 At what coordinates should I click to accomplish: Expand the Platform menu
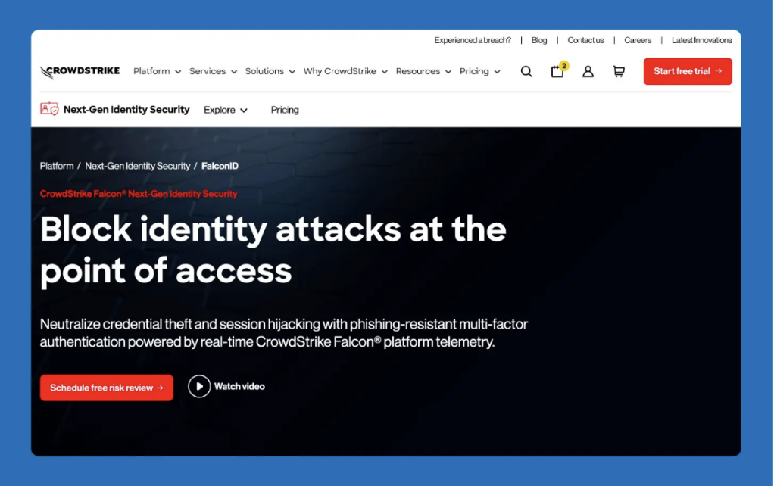pos(157,71)
